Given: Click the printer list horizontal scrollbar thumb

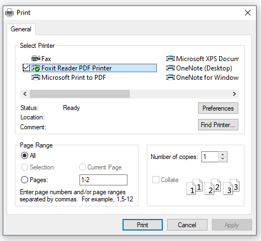Looking at the screenshot, I should [x=79, y=94].
